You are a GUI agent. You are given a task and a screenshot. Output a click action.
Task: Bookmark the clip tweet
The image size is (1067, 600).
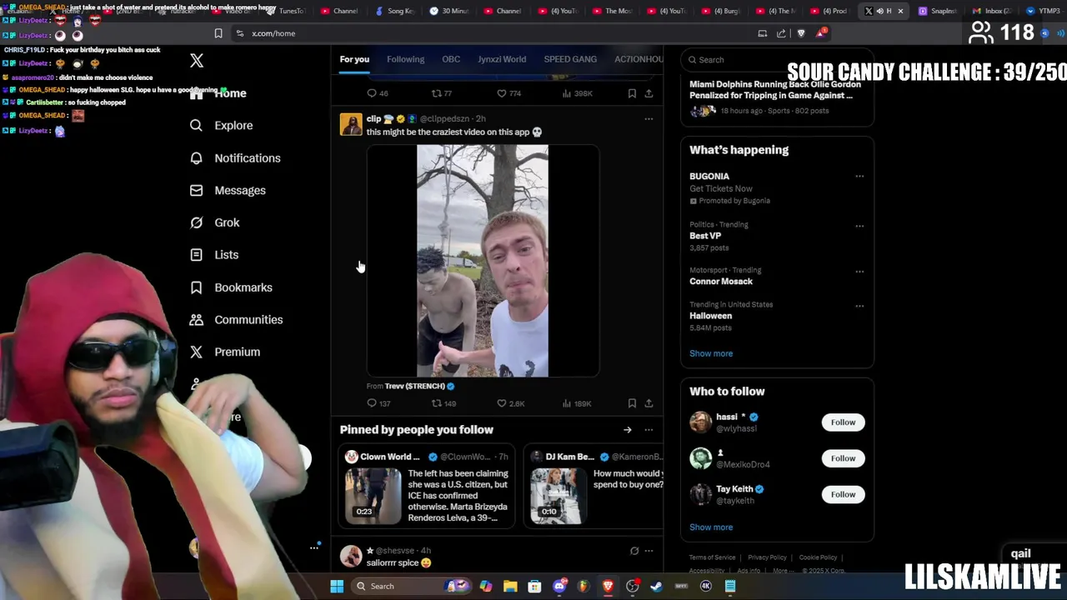(632, 403)
